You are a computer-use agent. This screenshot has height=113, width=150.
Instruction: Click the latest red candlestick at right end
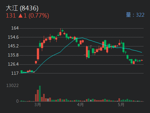(x=142, y=60)
